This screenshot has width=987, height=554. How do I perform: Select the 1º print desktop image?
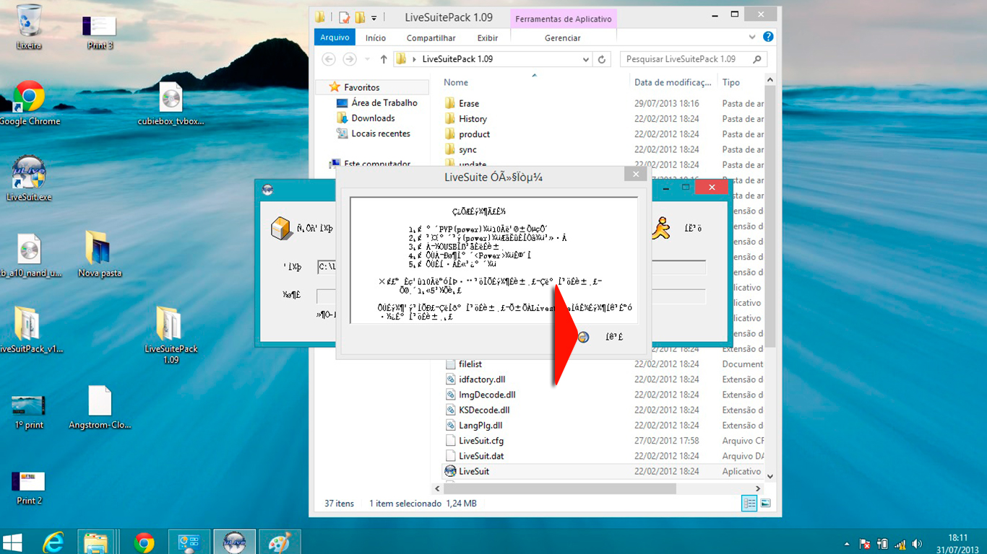tap(29, 411)
